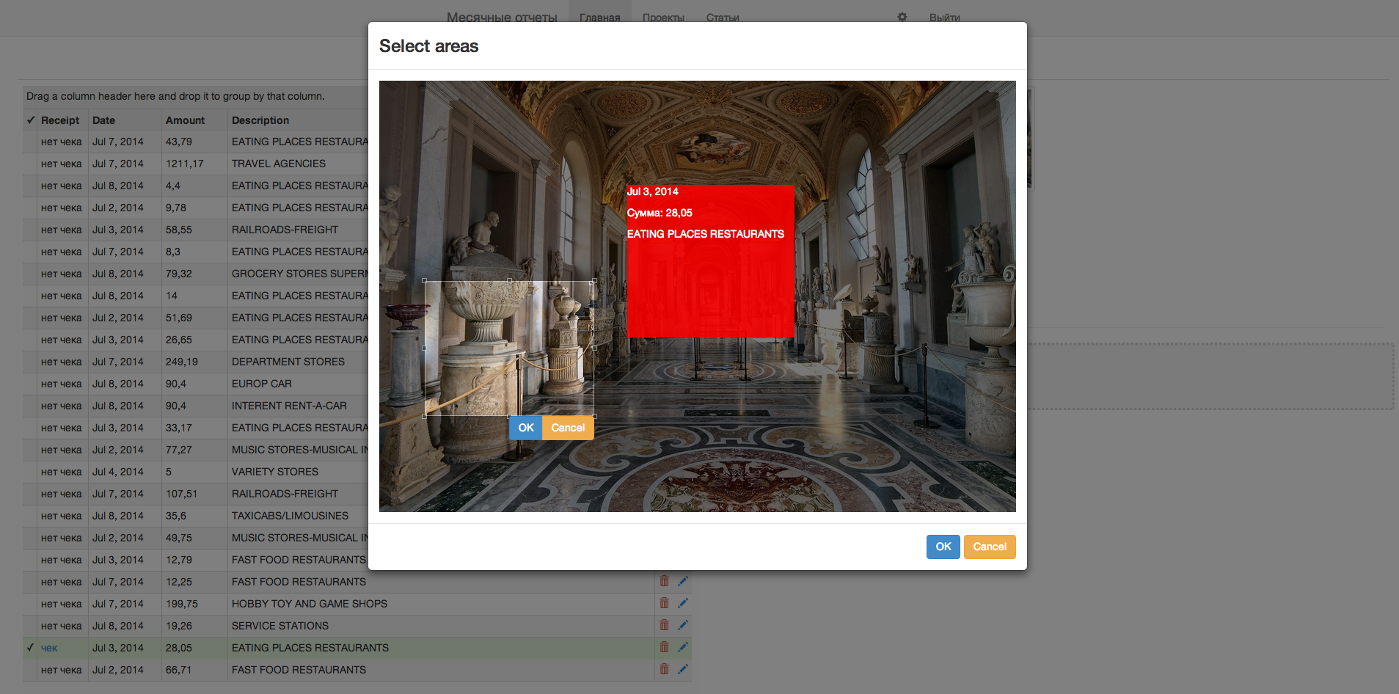
Task: Open the Проекты nav tab
Action: click(x=663, y=18)
